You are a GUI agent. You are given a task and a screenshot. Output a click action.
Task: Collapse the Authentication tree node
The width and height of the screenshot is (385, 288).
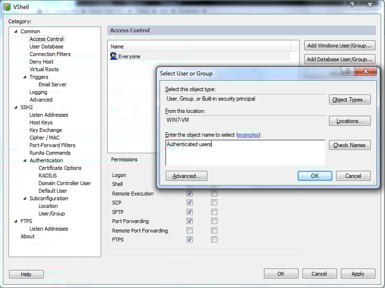click(x=25, y=160)
